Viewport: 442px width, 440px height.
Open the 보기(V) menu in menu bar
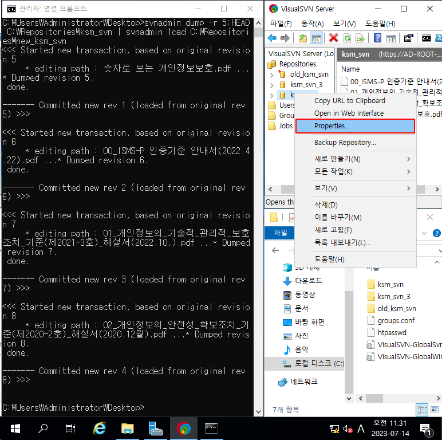tap(345, 23)
